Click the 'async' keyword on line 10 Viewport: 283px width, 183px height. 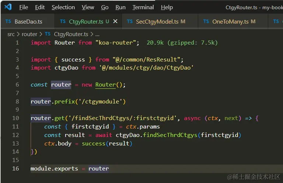192,118
